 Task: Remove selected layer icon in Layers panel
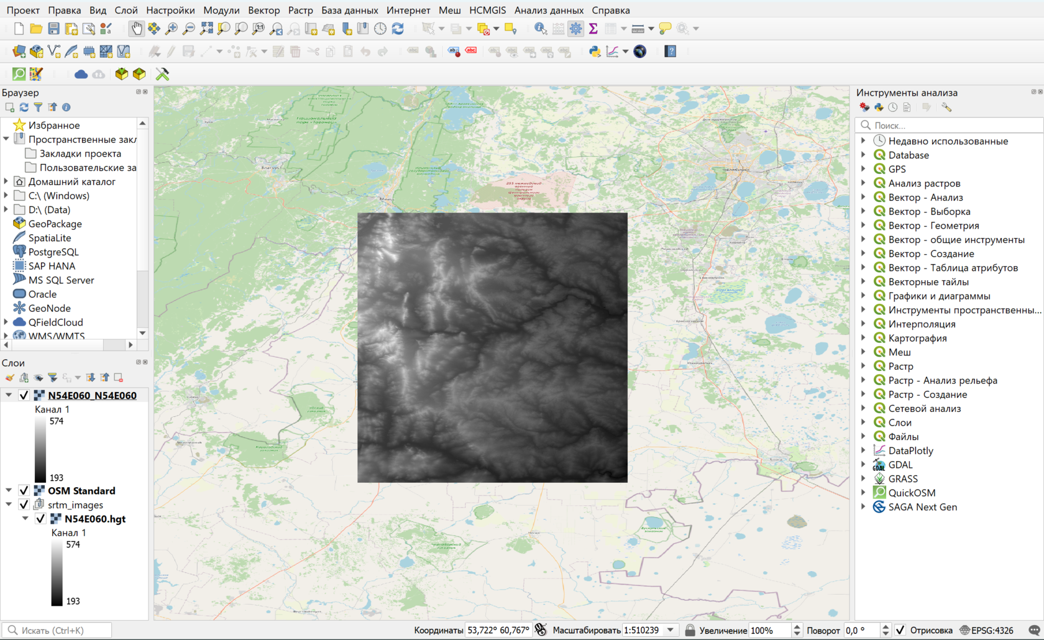point(119,378)
